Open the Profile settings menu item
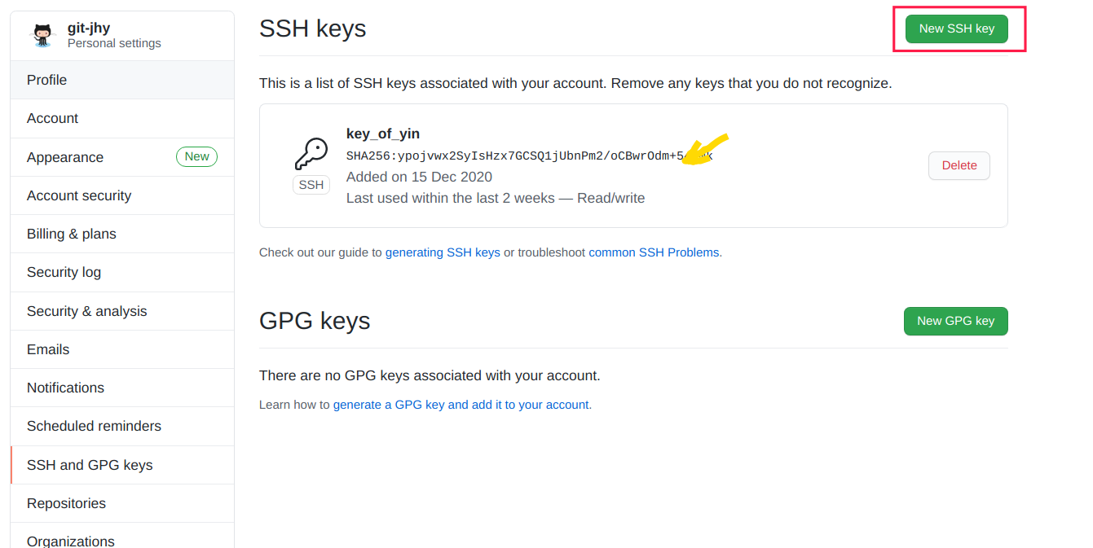This screenshot has width=1093, height=548. pos(122,80)
